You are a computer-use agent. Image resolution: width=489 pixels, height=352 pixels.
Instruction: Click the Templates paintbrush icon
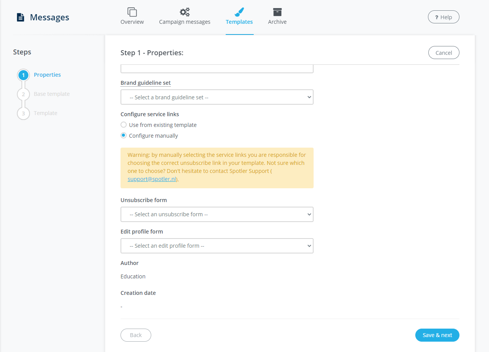(239, 12)
